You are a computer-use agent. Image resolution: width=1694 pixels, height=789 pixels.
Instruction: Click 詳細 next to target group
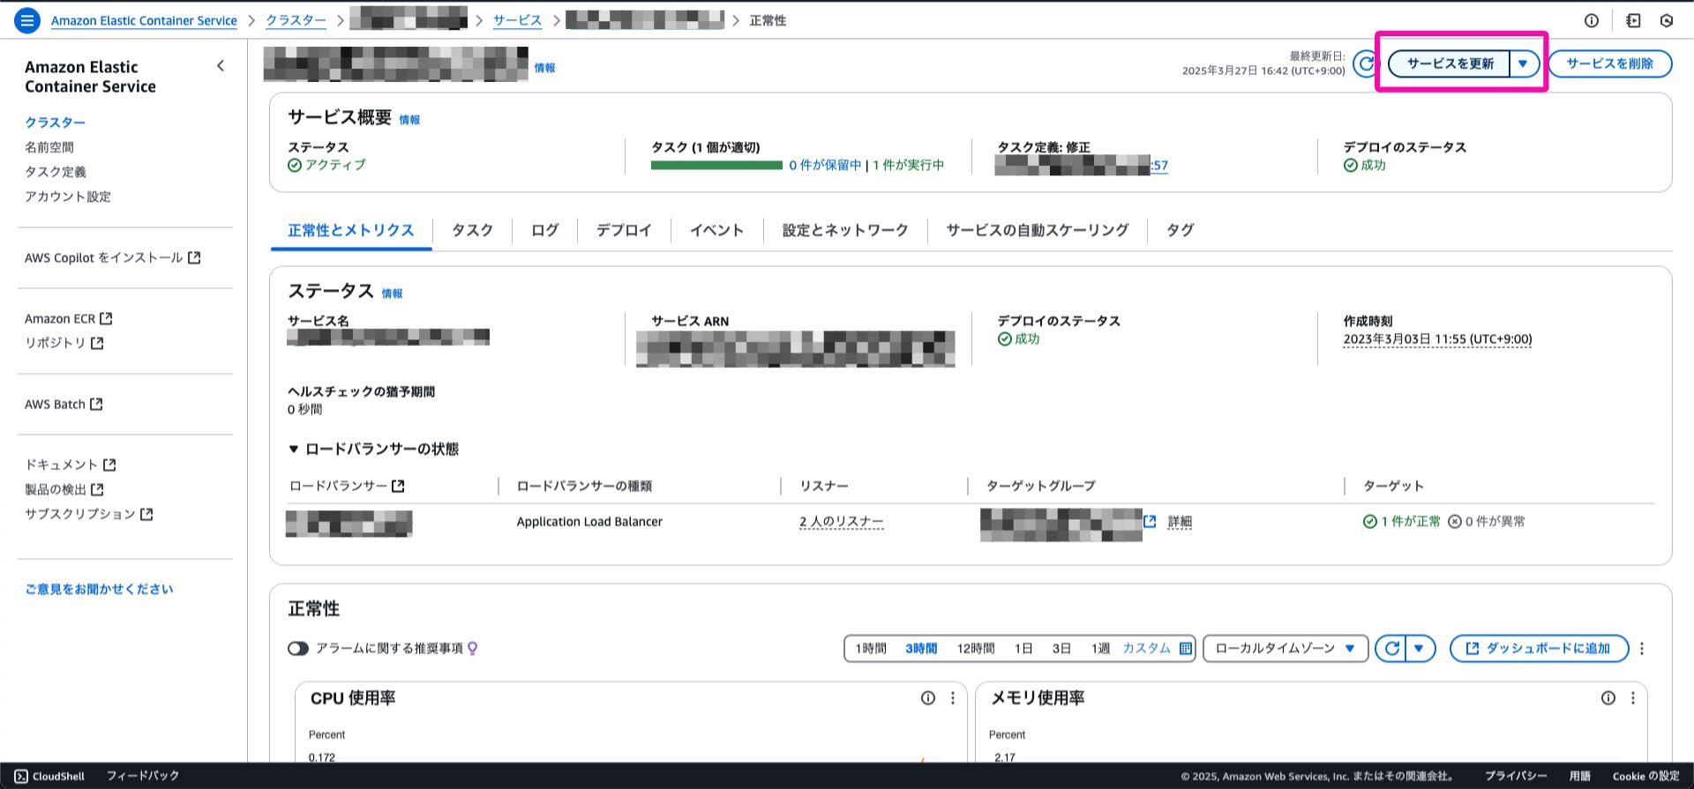pos(1180,522)
